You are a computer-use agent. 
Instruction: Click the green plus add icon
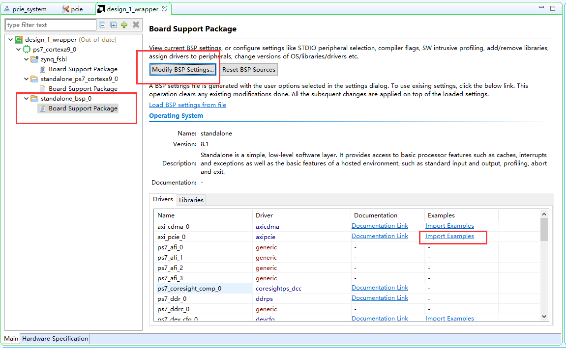pos(124,25)
